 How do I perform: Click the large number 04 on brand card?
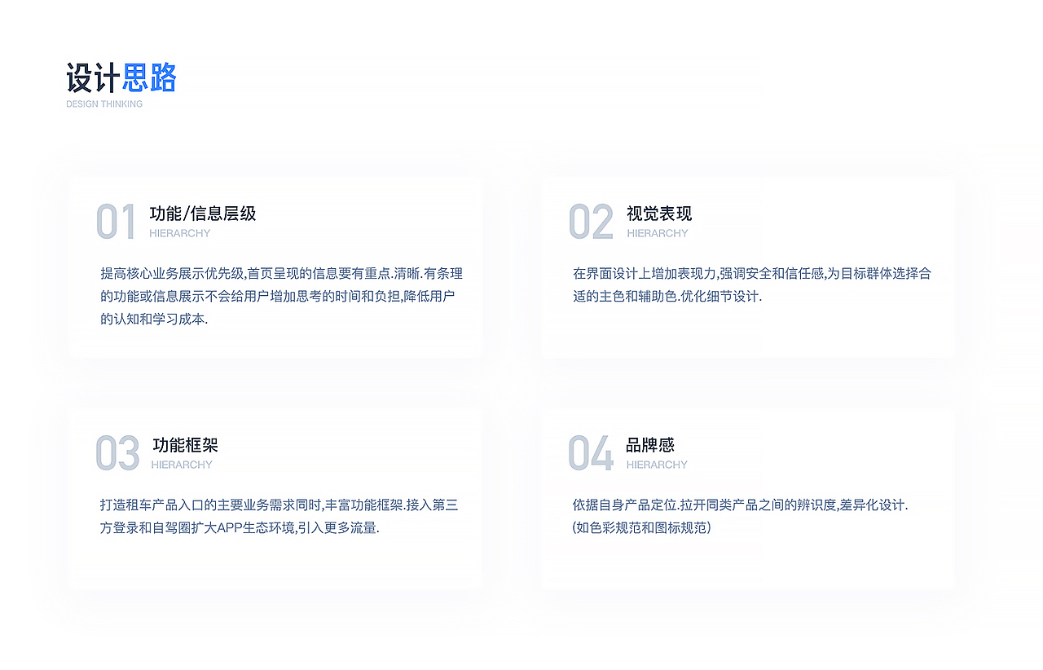tap(591, 452)
